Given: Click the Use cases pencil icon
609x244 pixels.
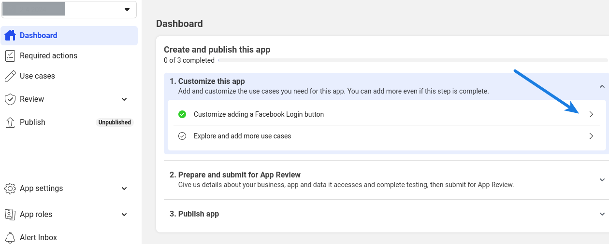Looking at the screenshot, I should (10, 76).
